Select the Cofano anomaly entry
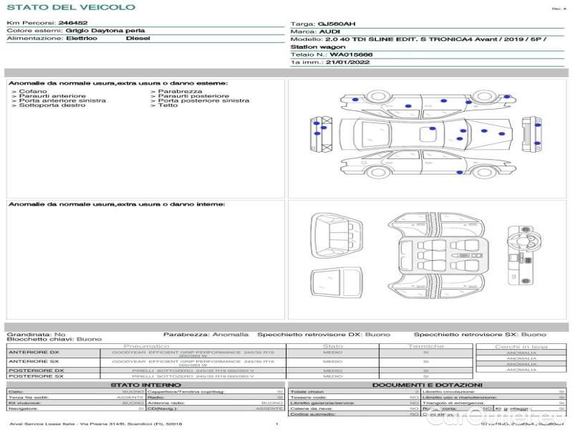Screen dimensions: 573x430 click(33, 92)
